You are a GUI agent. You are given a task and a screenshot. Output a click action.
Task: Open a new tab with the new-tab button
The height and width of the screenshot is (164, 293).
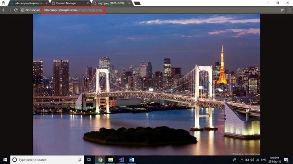(x=137, y=3)
